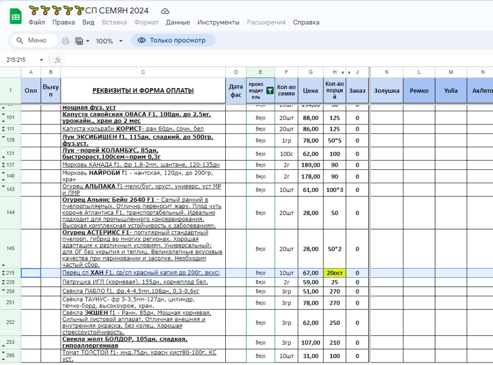493x365 pixels.
Task: Select row 252 header
Action: click(x=10, y=323)
